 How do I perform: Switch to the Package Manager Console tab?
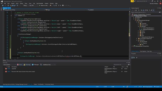click(x=21, y=84)
